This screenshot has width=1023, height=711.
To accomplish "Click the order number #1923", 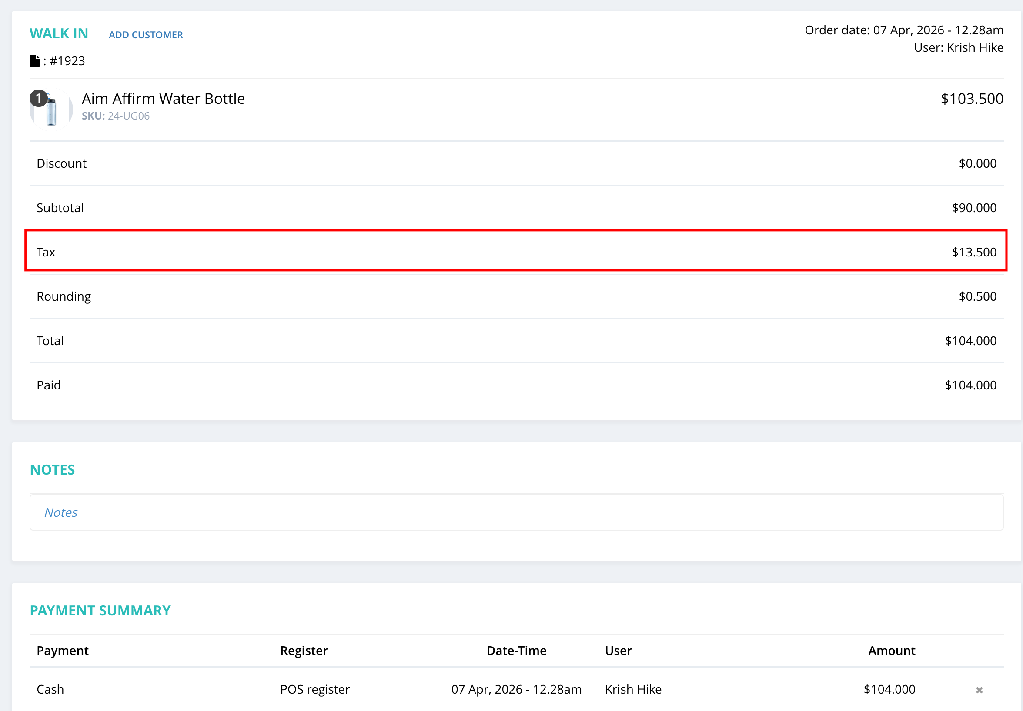I will [67, 60].
